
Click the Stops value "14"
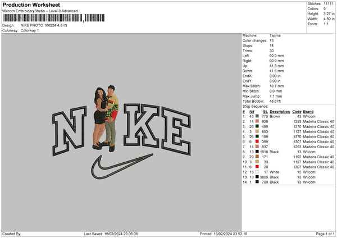[271, 45]
